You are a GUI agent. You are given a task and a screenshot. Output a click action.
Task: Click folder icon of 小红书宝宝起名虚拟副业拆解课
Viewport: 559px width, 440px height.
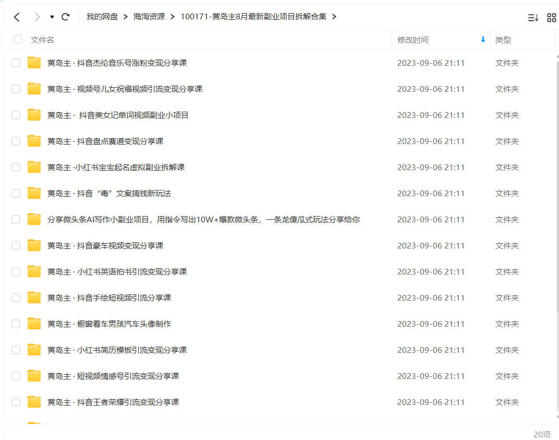pyautogui.click(x=34, y=167)
